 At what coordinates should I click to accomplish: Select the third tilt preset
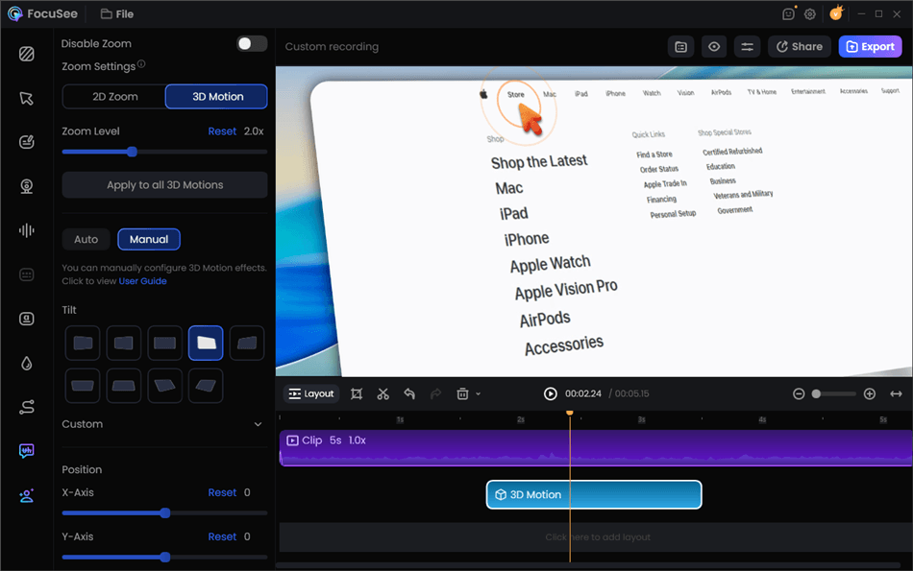tap(164, 343)
